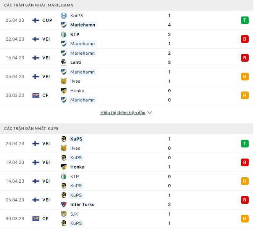The height and width of the screenshot is (229, 254).
Task: Open the 'Hiển thị thêm trận đấu' link
Action: (123, 113)
